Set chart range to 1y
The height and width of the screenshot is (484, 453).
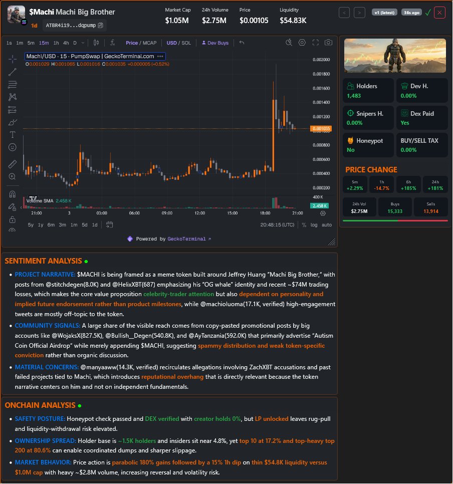coord(41,224)
